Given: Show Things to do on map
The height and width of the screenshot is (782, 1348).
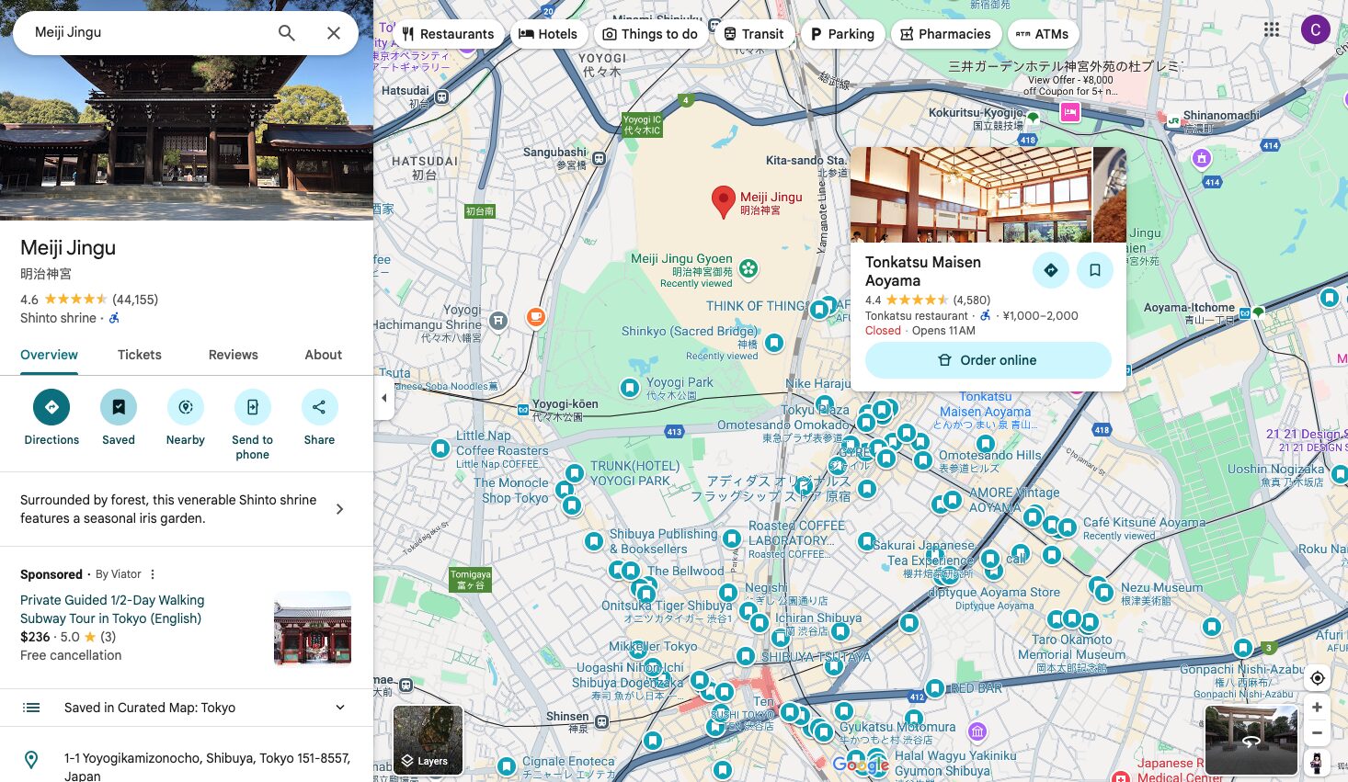Looking at the screenshot, I should pos(650,34).
